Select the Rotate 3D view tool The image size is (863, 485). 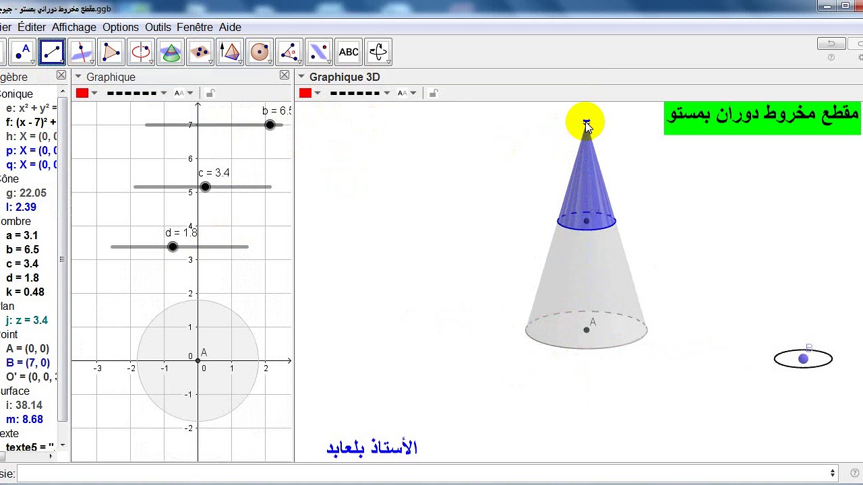(378, 52)
